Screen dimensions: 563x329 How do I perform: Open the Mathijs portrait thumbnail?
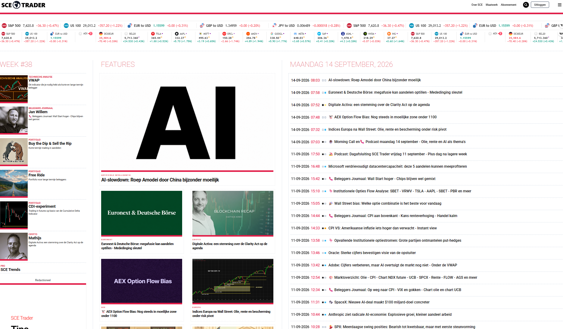[14, 246]
